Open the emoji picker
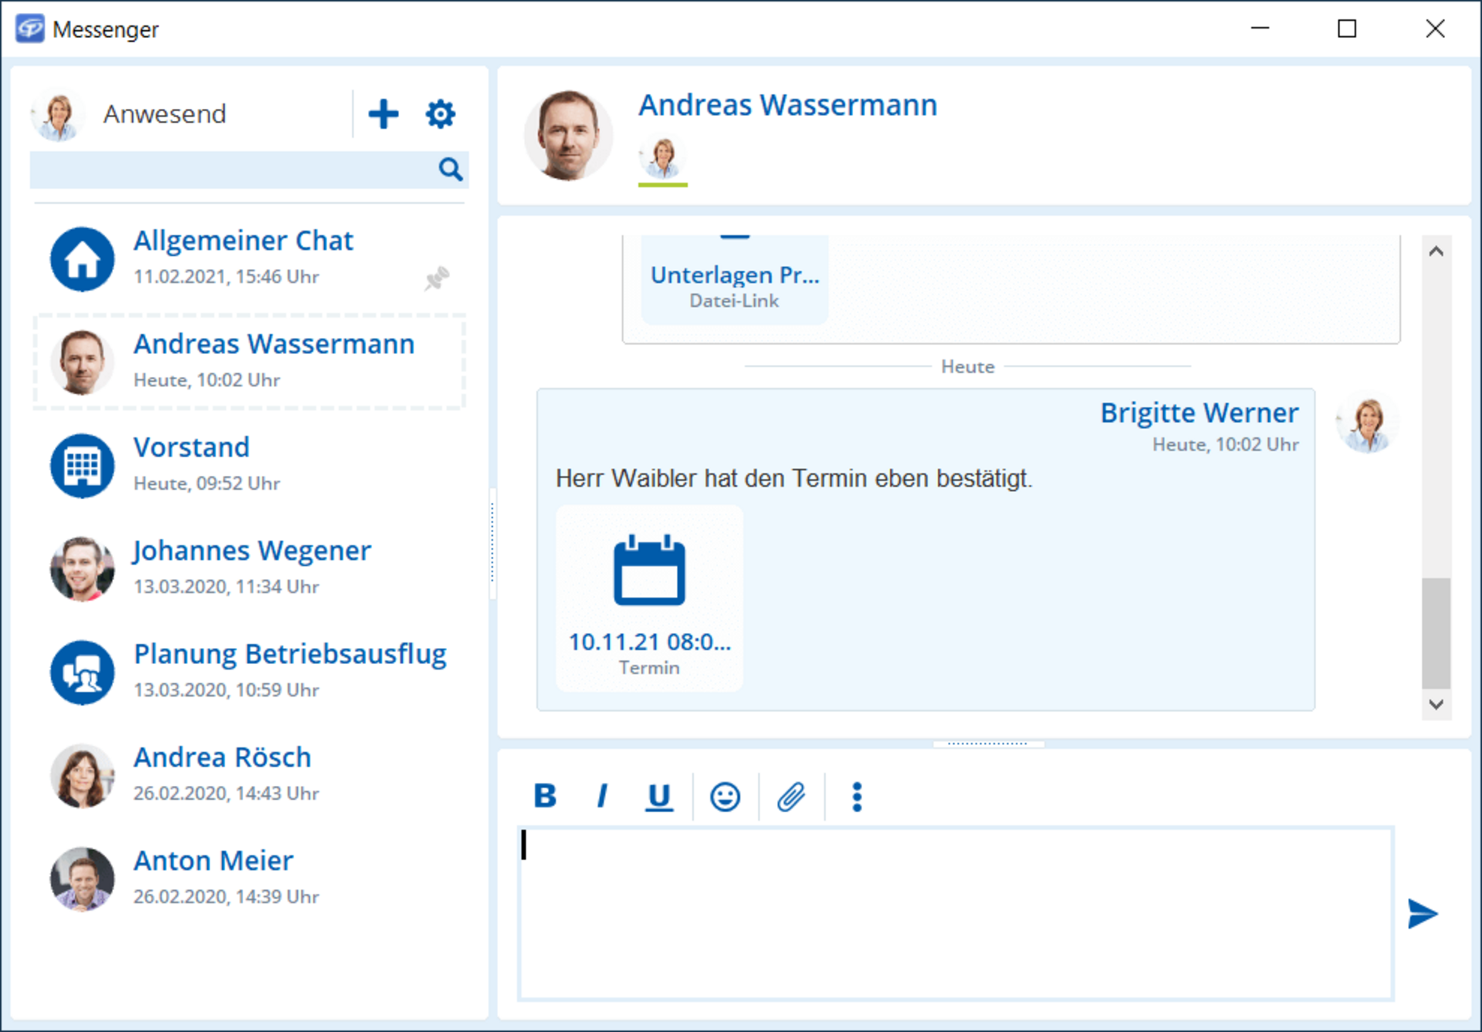1482x1032 pixels. 725,796
